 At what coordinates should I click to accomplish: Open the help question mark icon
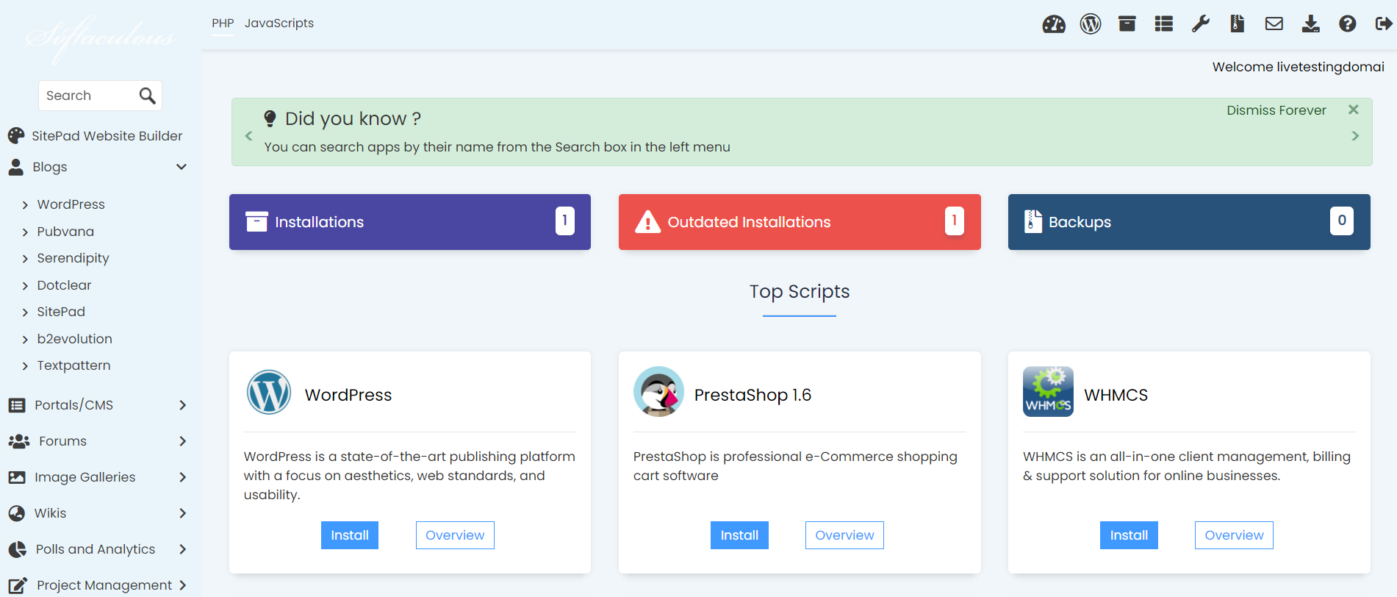point(1348,24)
